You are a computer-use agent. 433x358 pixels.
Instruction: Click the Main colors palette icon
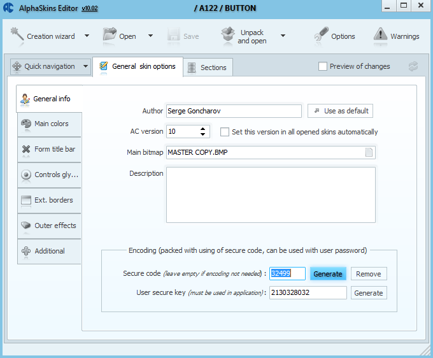26,124
